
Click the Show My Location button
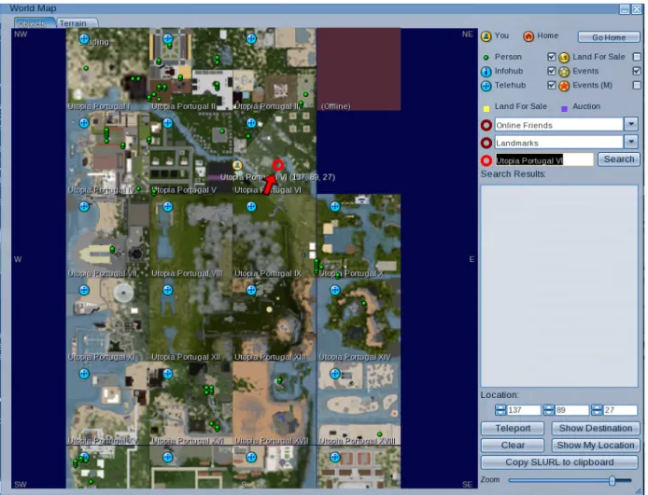pos(596,445)
